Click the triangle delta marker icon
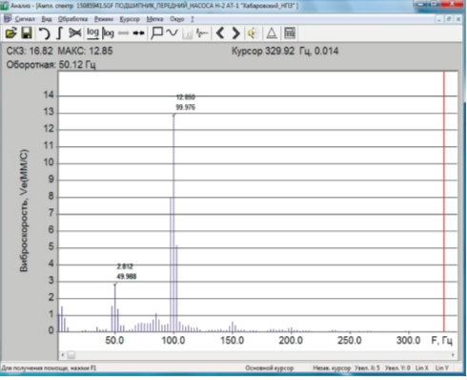The width and height of the screenshot is (467, 380). click(x=272, y=33)
